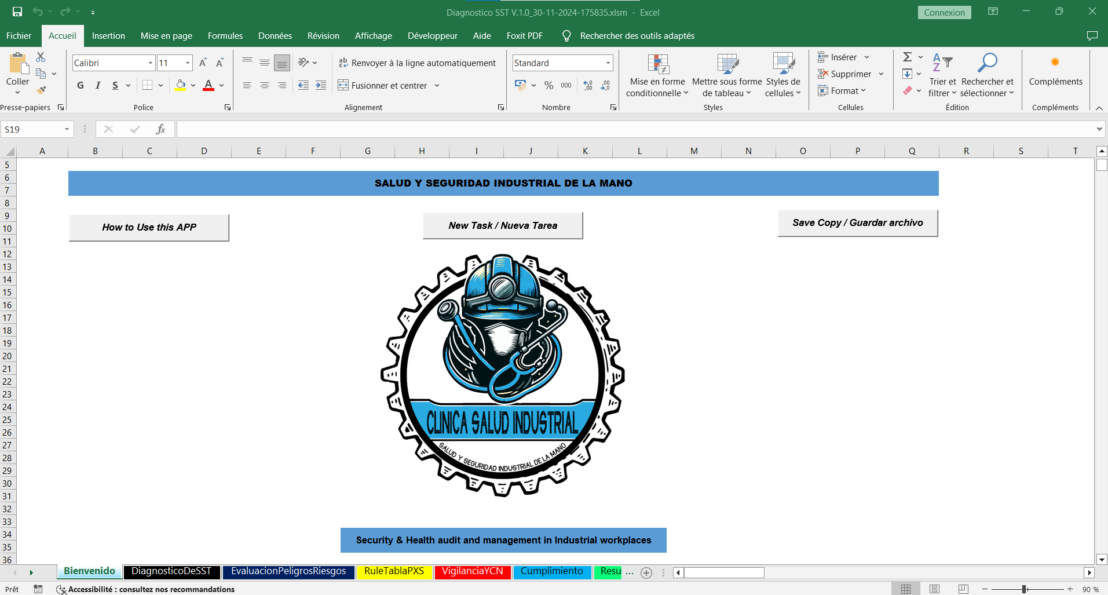The width and height of the screenshot is (1108, 595).
Task: Click the horizontal scrollbar track
Action: [924, 572]
